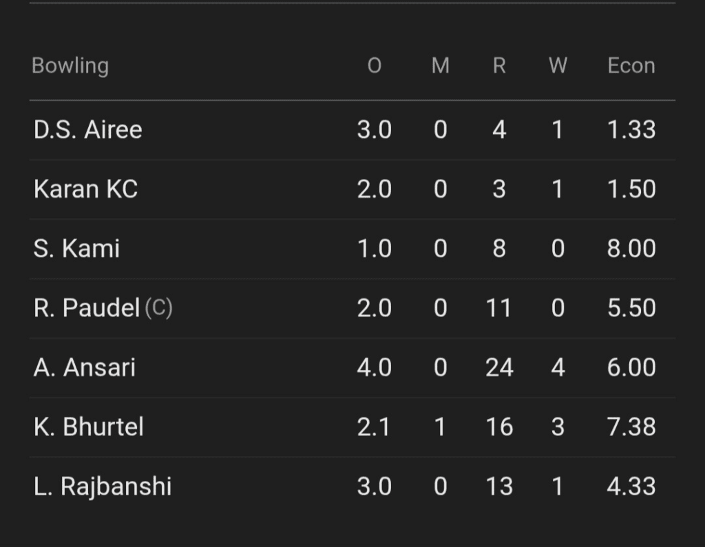Select K. Bhurtel's 2.1 overs cell
The width and height of the screenshot is (705, 547).
(x=374, y=427)
